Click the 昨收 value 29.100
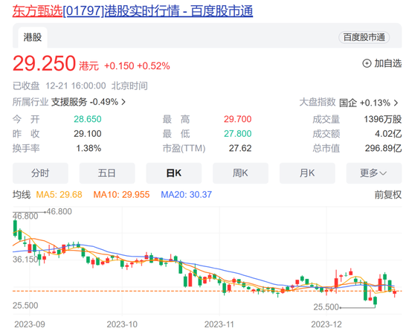409x331 pixels. pyautogui.click(x=88, y=134)
